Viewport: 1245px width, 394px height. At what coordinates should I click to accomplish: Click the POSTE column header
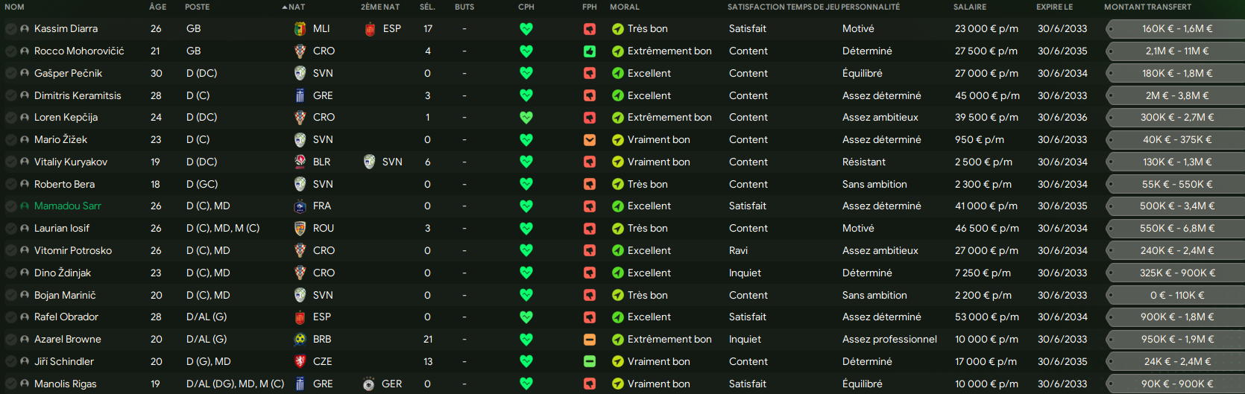198,7
